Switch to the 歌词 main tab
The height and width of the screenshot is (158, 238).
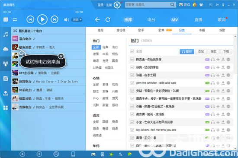click(x=222, y=20)
